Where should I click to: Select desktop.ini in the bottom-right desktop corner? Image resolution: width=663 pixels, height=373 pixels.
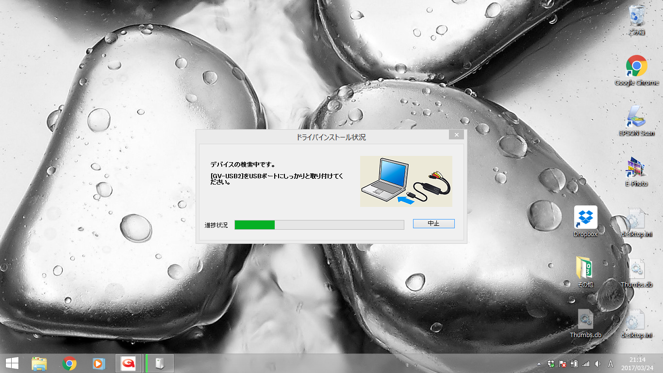click(x=636, y=323)
